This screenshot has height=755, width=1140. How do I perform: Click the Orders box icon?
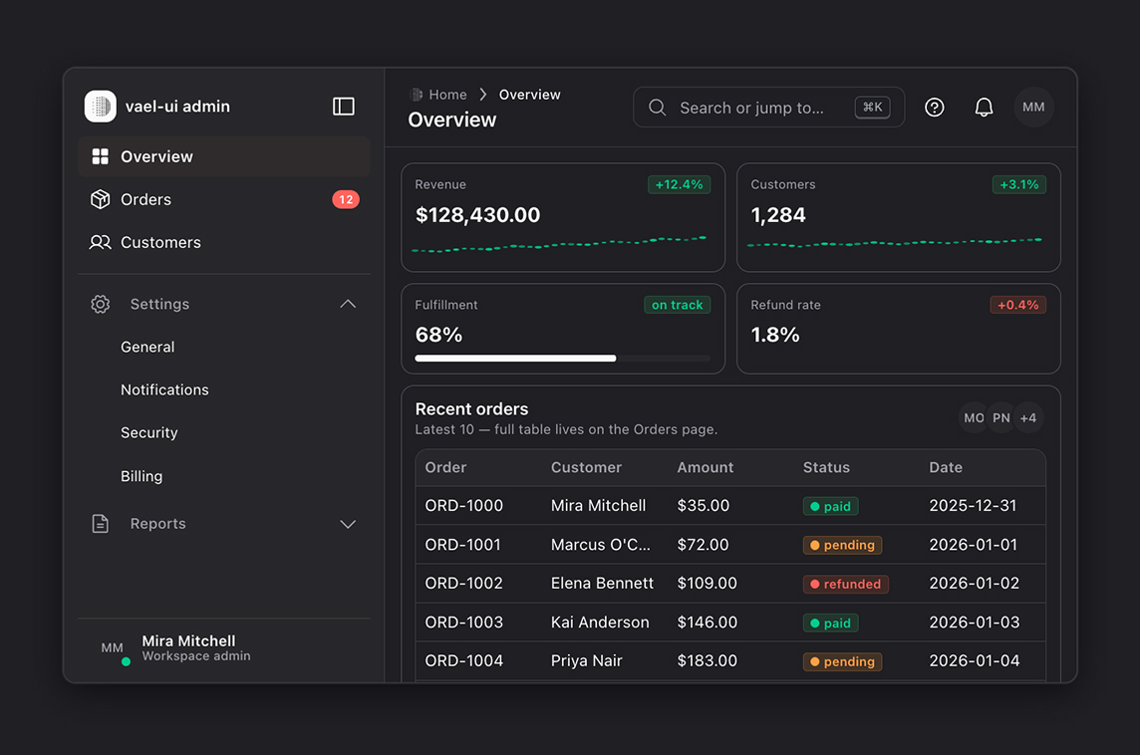click(x=101, y=199)
